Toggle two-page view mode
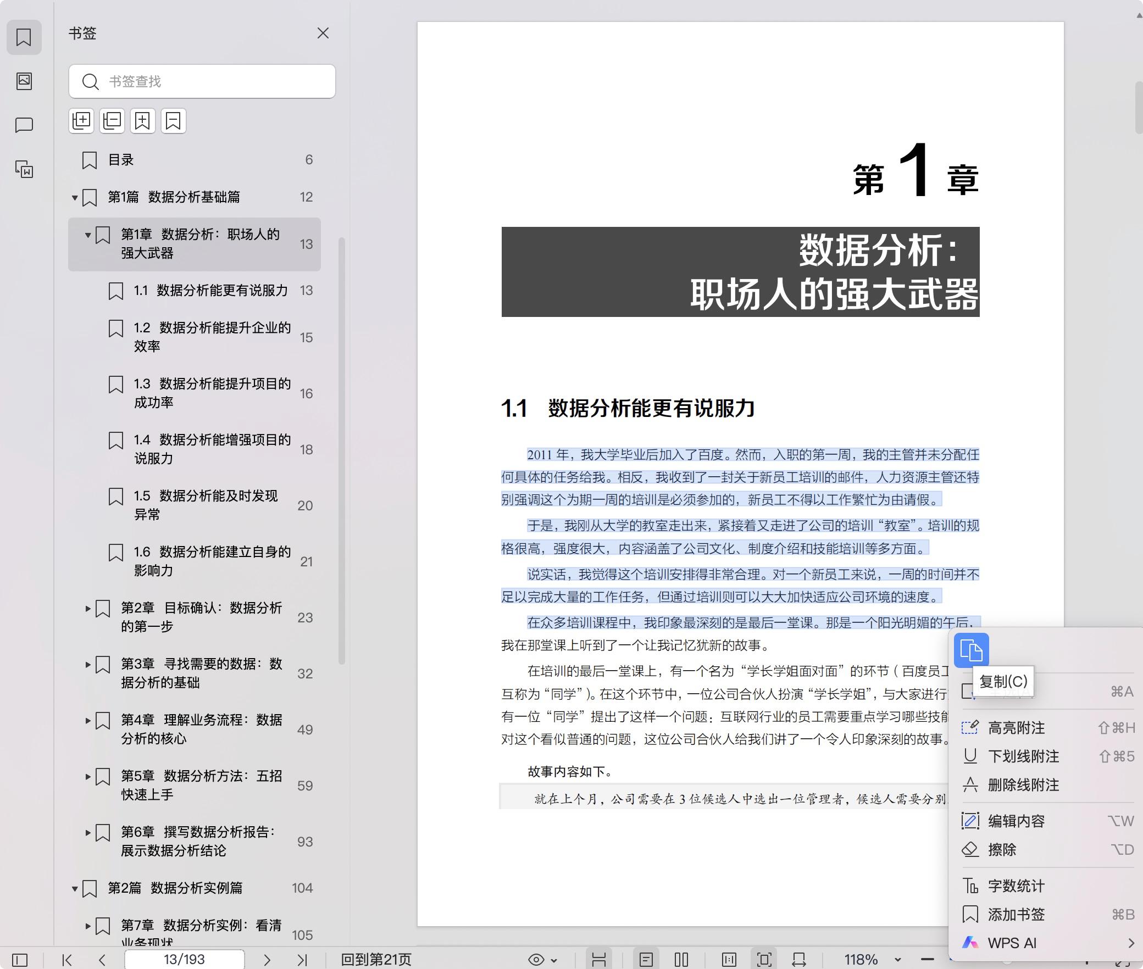 pos(681,960)
